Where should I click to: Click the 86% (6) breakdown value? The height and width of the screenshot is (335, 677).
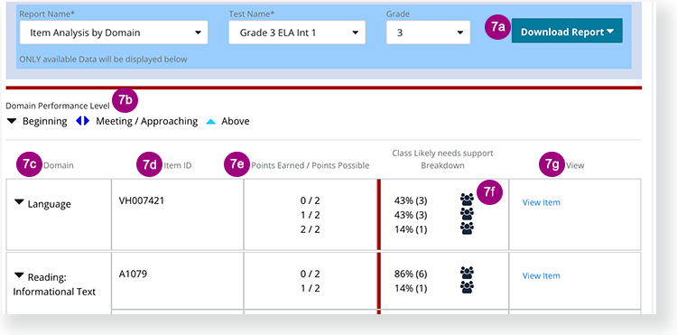pyautogui.click(x=411, y=274)
